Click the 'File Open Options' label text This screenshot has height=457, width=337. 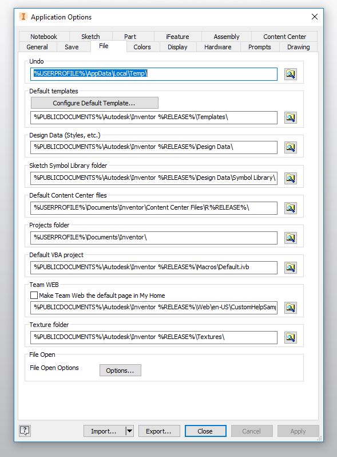(54, 368)
